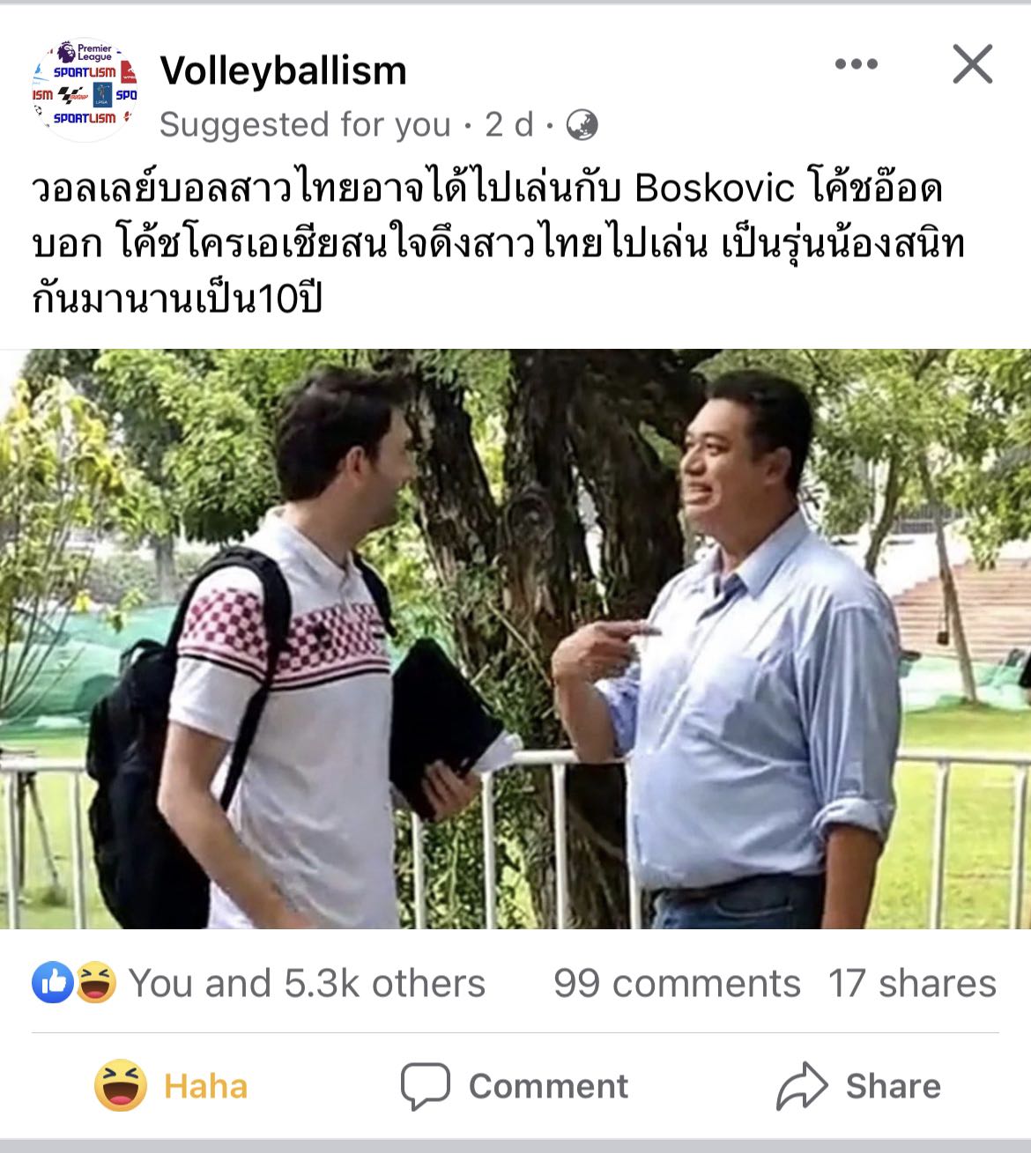Open the 99 comments list
The image size is (1031, 1153).
(677, 983)
